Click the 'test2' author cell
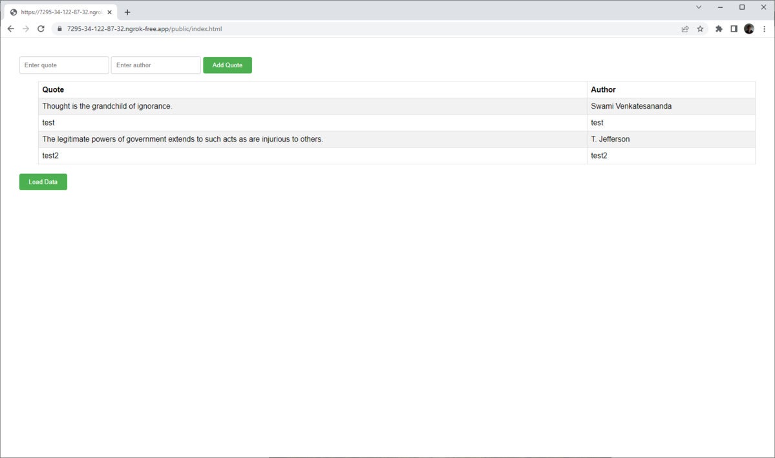Image resolution: width=775 pixels, height=458 pixels. pos(671,155)
